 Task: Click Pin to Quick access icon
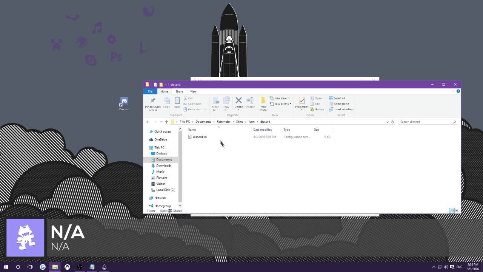click(x=153, y=100)
